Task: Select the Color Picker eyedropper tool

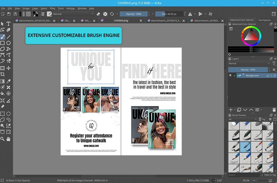Action: [8, 81]
